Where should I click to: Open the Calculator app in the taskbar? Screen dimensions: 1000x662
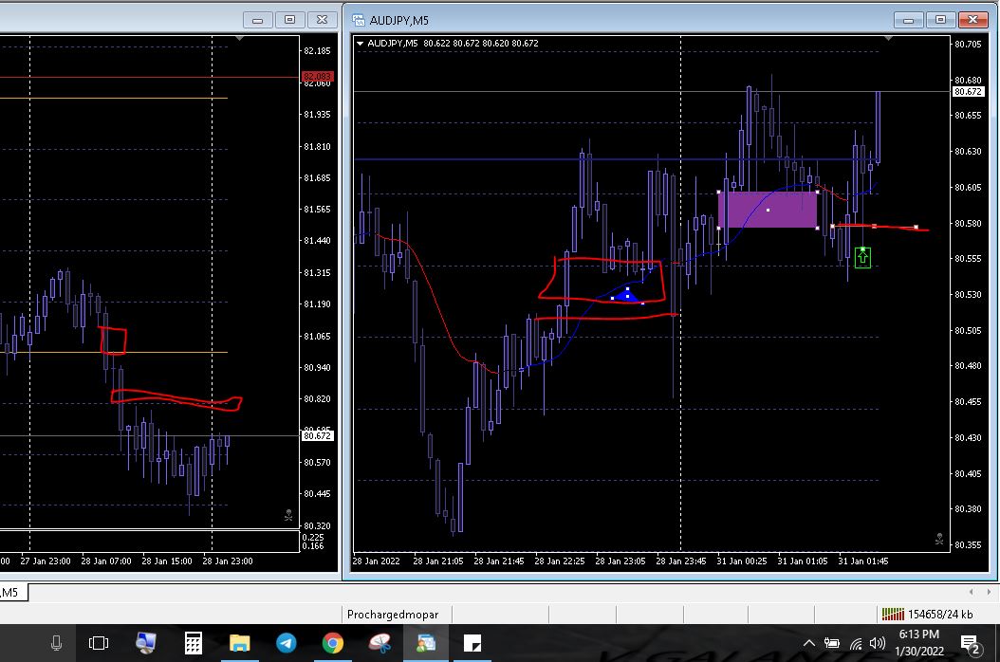[194, 643]
